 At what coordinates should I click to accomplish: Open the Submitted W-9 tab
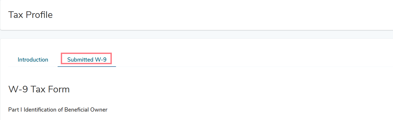(87, 60)
